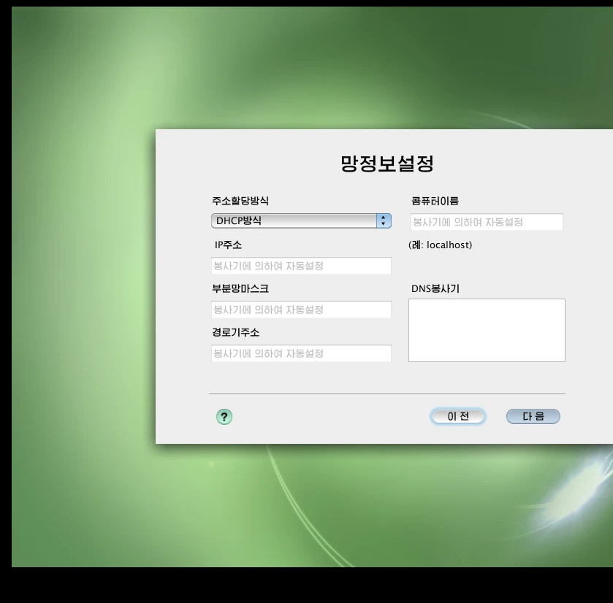Click the stepper arrows on DHCP방식 combo box
This screenshot has width=613, height=603.
(x=383, y=220)
